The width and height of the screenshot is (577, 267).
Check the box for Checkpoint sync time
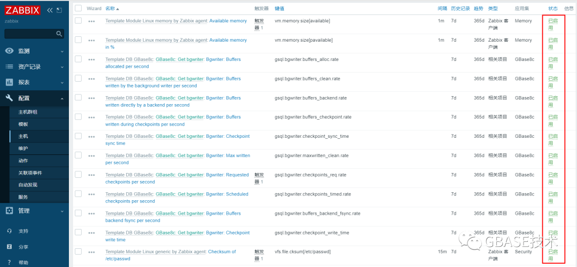pyautogui.click(x=78, y=136)
